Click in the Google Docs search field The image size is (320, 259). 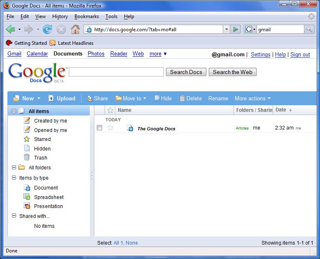(x=116, y=72)
